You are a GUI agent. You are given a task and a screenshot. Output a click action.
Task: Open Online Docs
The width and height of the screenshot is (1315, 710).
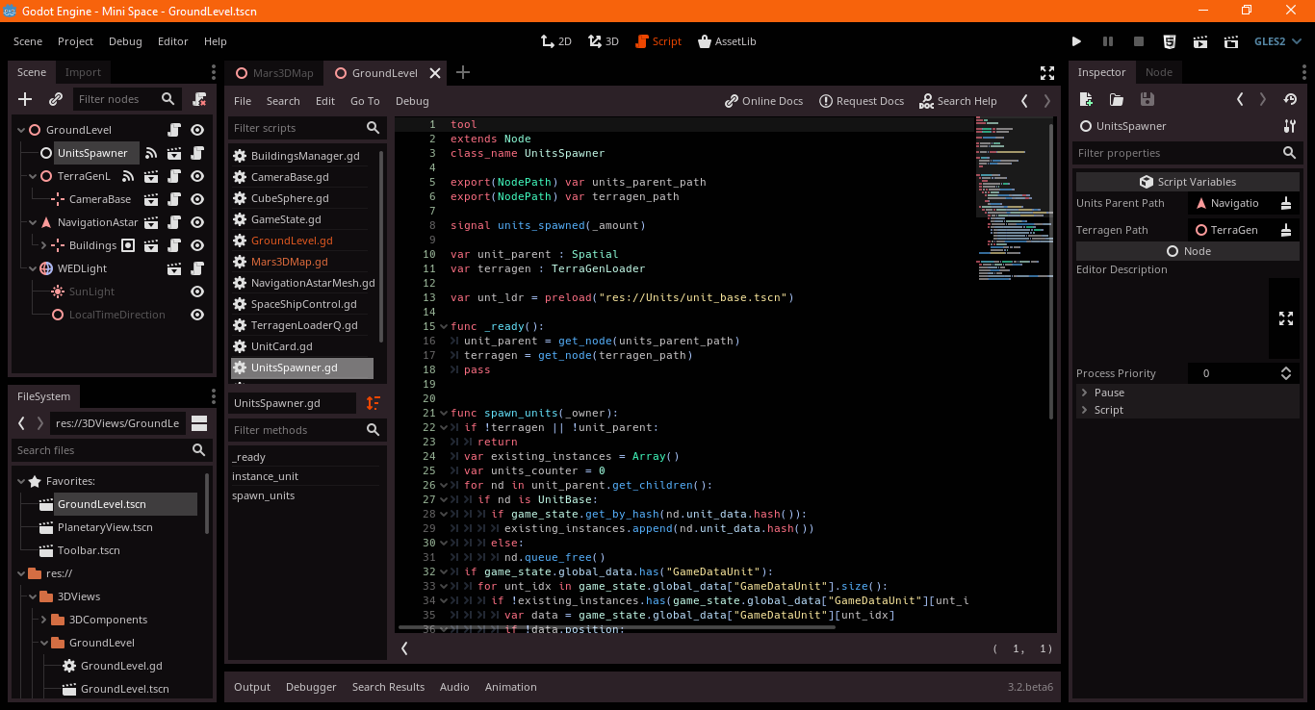pos(764,101)
